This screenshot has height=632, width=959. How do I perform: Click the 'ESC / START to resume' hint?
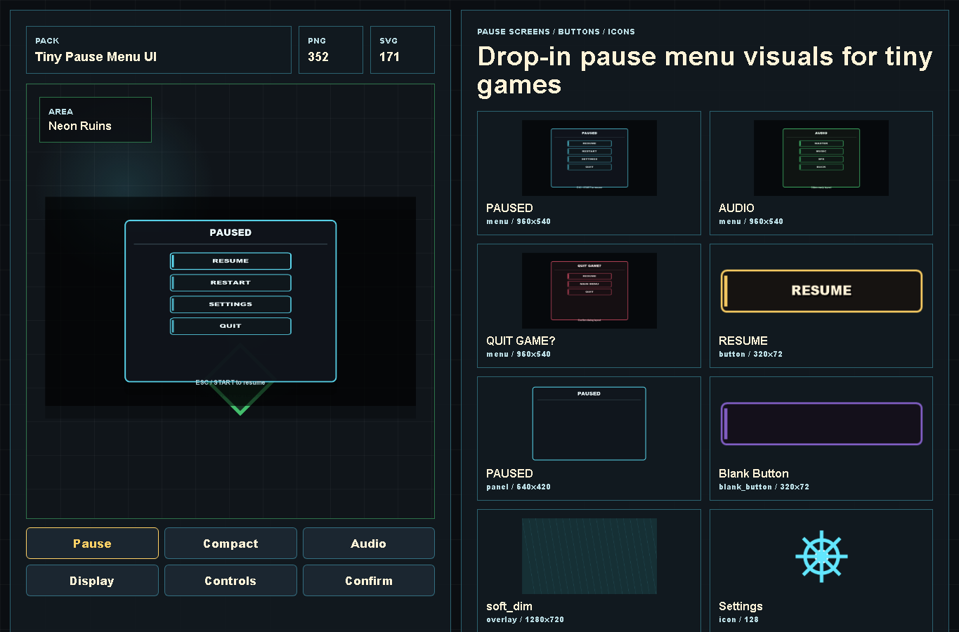[230, 383]
